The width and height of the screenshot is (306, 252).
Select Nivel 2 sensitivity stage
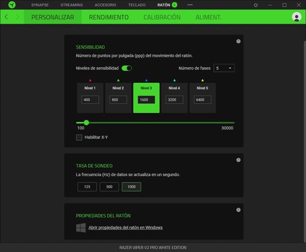point(118,98)
